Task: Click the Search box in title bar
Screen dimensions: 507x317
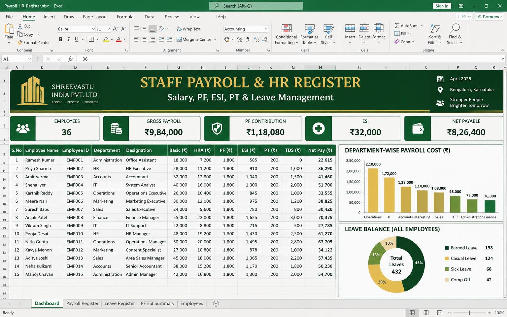Action: [256, 6]
